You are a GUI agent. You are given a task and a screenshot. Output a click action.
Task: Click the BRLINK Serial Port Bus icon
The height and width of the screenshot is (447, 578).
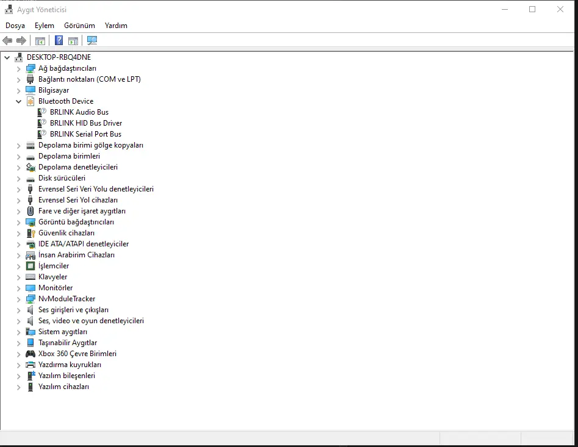point(42,134)
